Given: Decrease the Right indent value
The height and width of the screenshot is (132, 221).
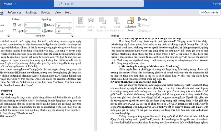Looking at the screenshot, I should point(39,32).
